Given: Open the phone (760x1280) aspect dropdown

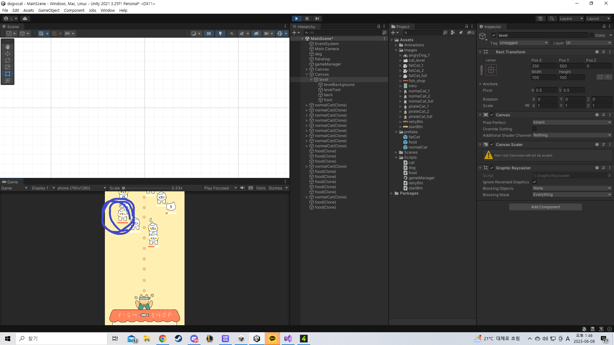Looking at the screenshot, I should [82, 188].
